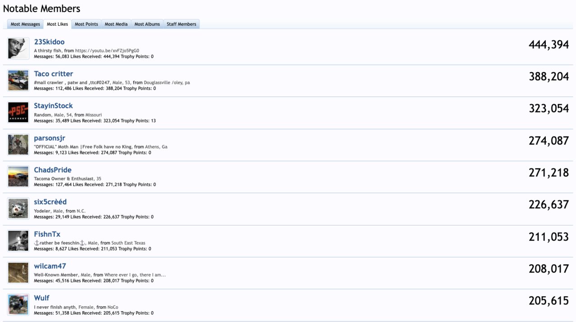Screen dimensions: 576x322
Task: Open Wulf's avatar picture
Action: (18, 305)
